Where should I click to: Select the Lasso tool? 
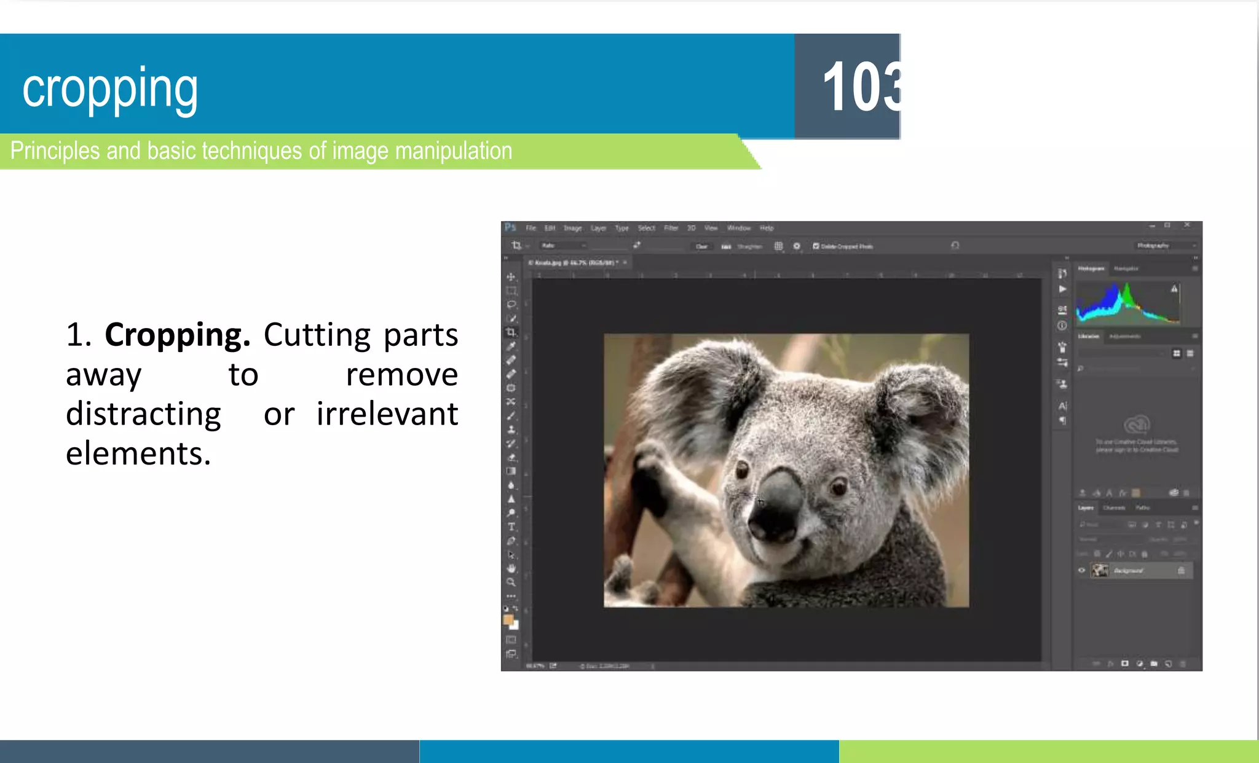[x=511, y=305]
